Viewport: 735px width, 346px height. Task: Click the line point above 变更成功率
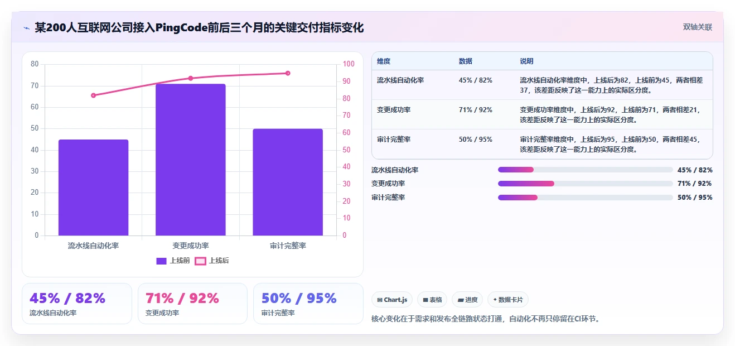(x=191, y=78)
